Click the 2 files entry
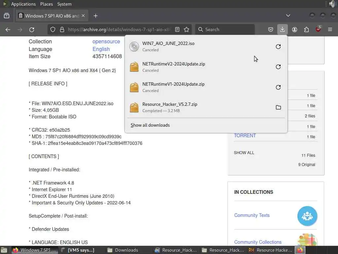 310,116
